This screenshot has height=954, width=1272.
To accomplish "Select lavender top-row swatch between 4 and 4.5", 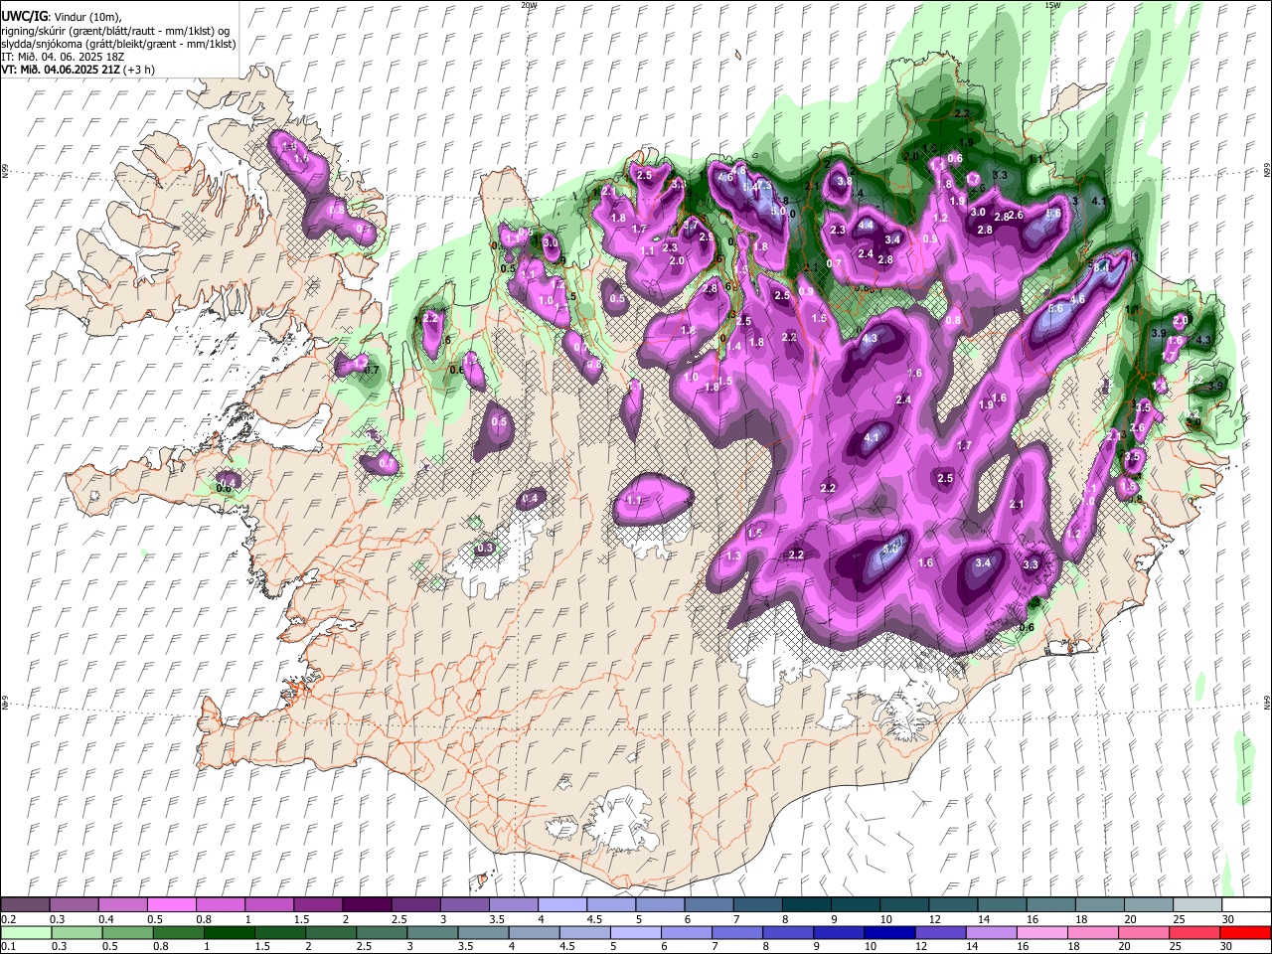I will click(561, 905).
